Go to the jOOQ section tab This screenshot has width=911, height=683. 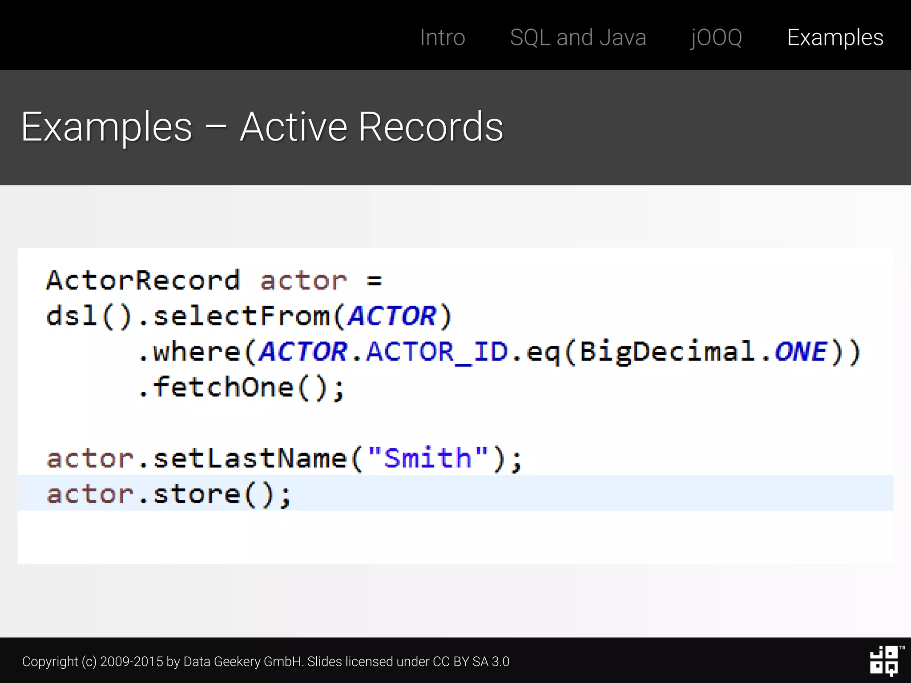[x=716, y=37]
